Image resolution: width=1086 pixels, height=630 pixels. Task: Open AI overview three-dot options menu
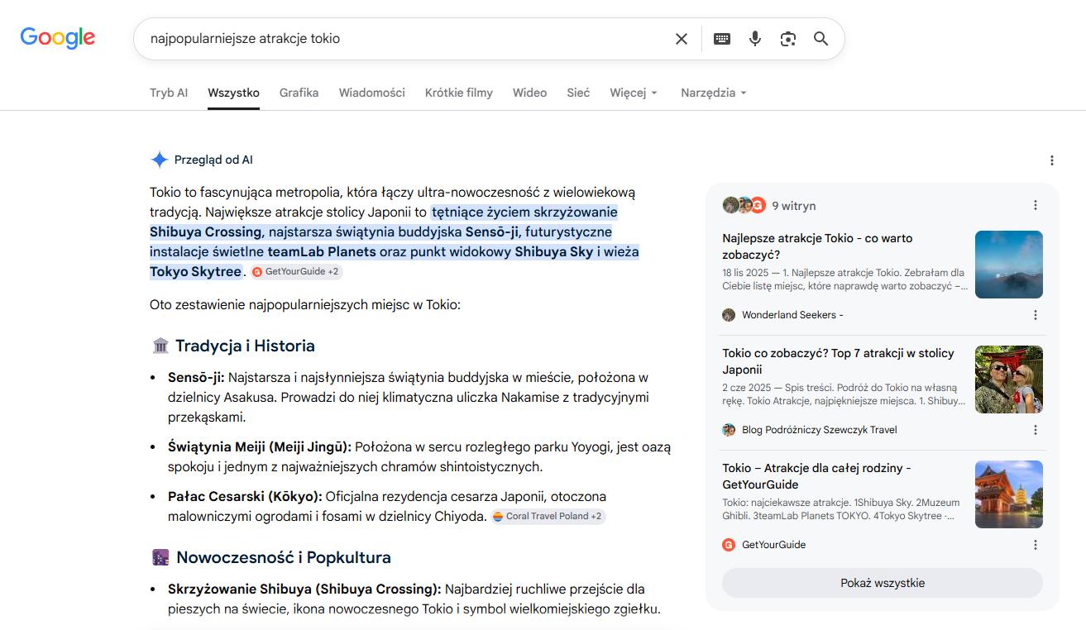point(1052,160)
